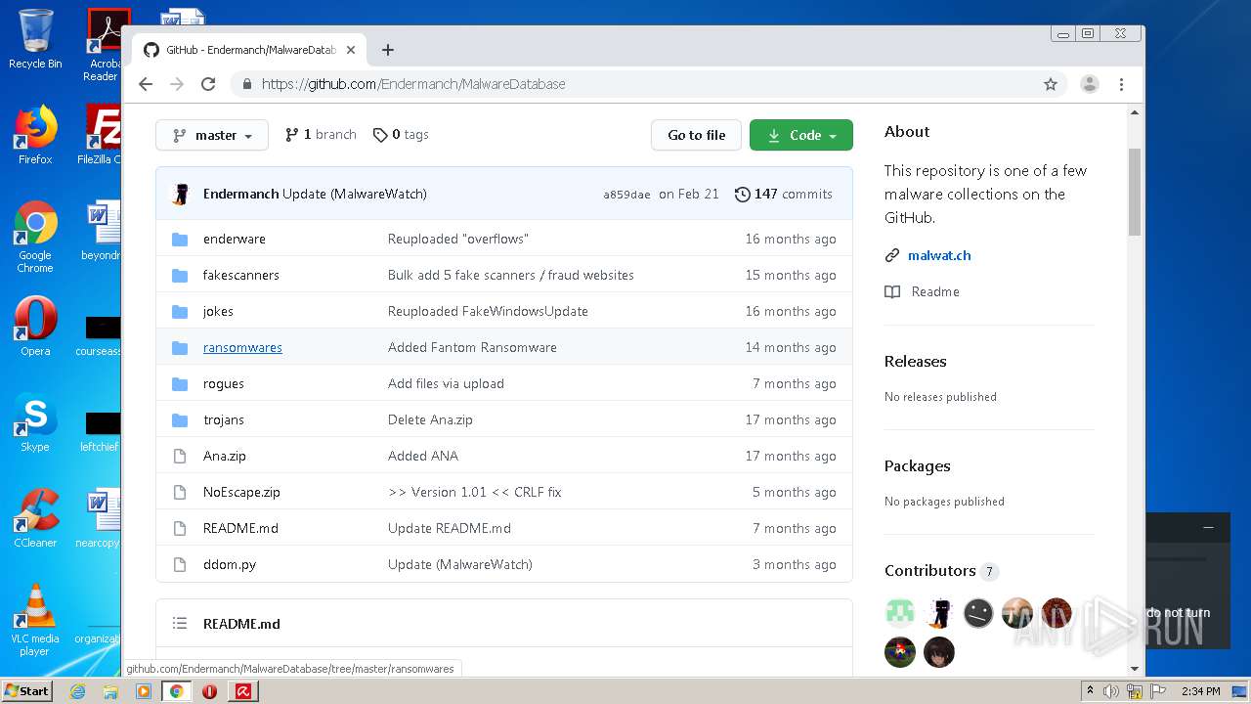Screen dimensions: 1251x704
Task: Open a new tab with the plus button
Action: click(x=388, y=50)
